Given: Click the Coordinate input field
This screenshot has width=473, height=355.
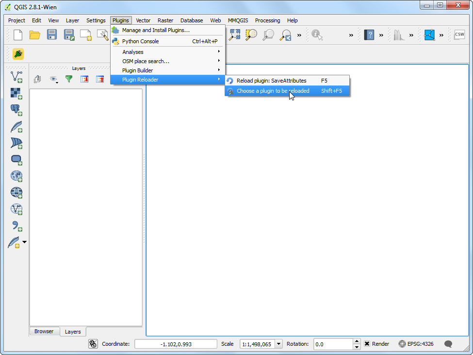Looking at the screenshot, I should (176, 344).
